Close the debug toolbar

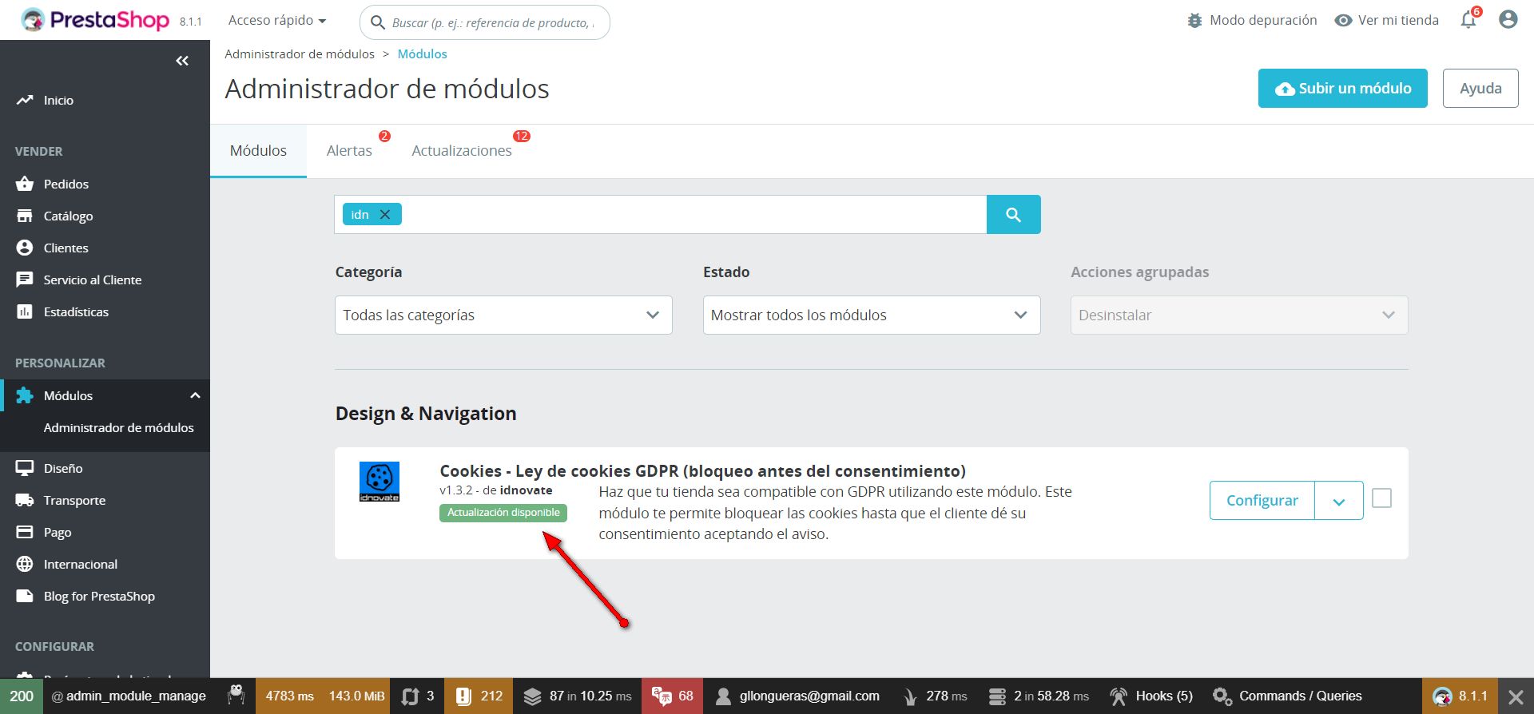[x=1516, y=696]
